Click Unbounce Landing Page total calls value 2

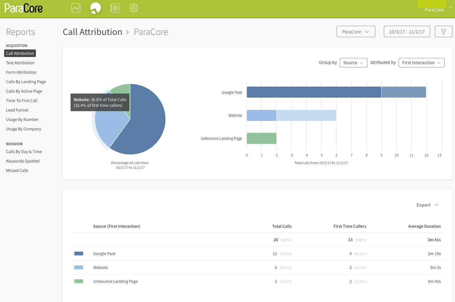[x=276, y=282]
